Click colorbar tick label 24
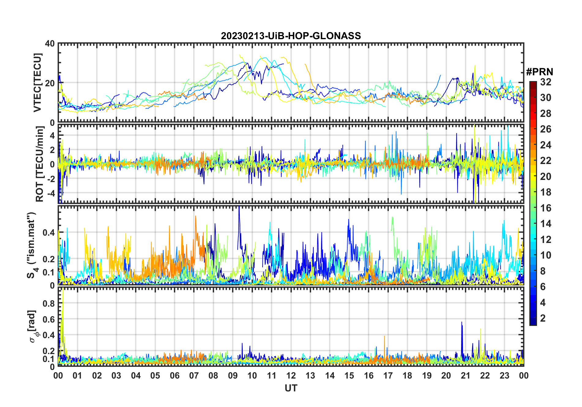This screenshot has height=407, width=582. pos(546,145)
